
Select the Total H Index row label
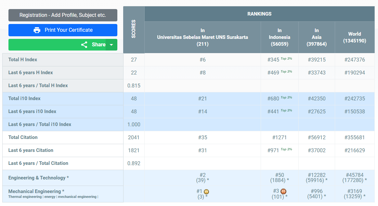(x=23, y=60)
